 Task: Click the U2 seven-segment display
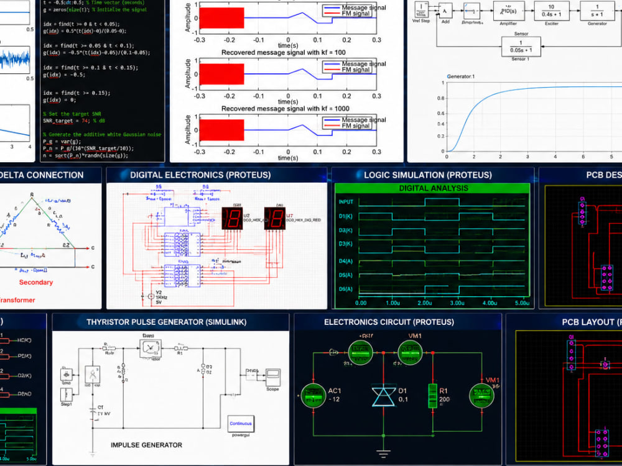pos(232,218)
